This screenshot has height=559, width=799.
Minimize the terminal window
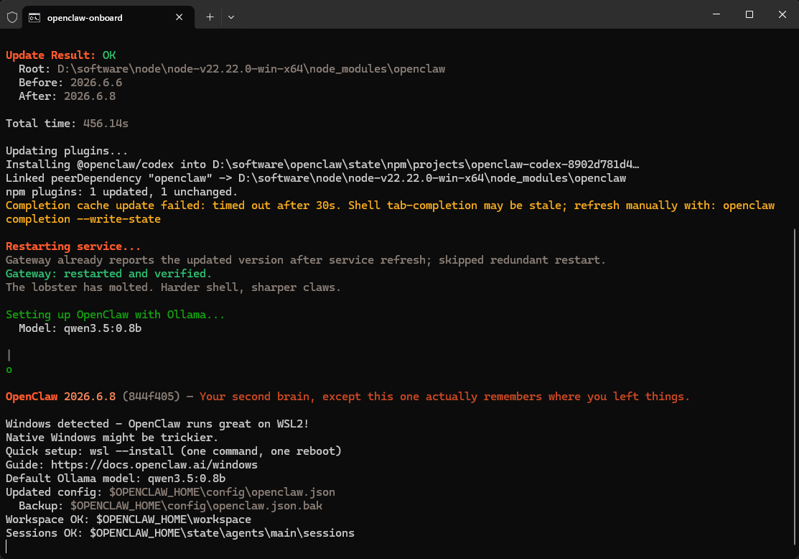tap(716, 14)
